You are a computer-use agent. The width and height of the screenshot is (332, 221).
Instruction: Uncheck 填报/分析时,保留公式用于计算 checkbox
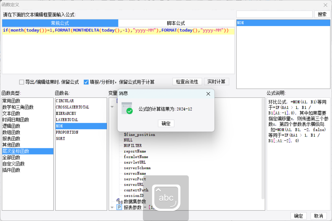point(86,82)
